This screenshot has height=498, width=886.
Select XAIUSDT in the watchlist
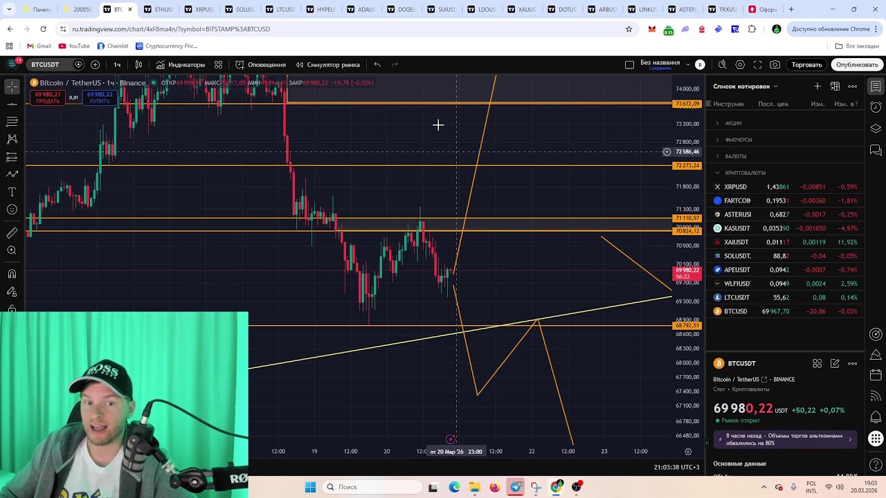(x=785, y=242)
